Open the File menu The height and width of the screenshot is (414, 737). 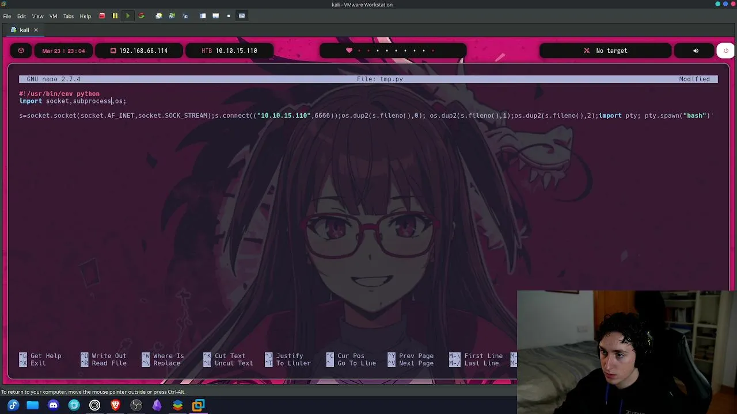click(7, 16)
